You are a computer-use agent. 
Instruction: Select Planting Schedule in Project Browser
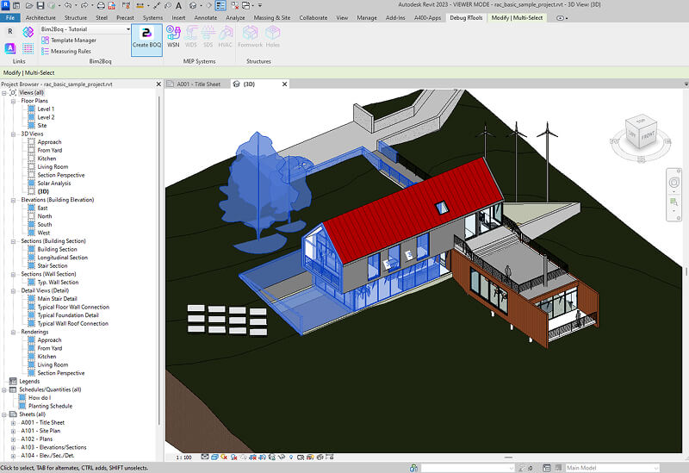click(52, 406)
